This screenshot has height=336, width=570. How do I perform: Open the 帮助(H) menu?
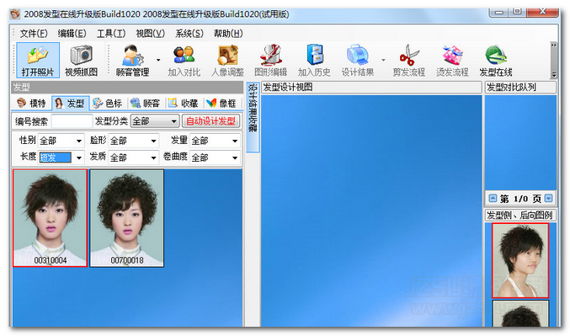click(228, 34)
